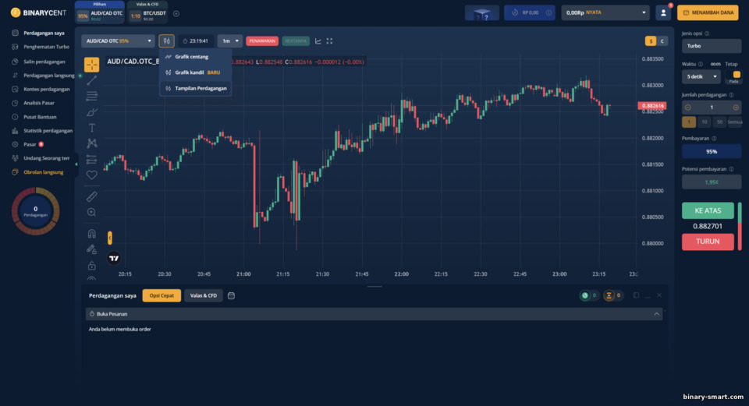Click the TradingView logo on chart
The image size is (749, 406).
click(114, 258)
